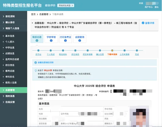Click the info icon beside 查看详情
The image size is (162, 127).
143,23
